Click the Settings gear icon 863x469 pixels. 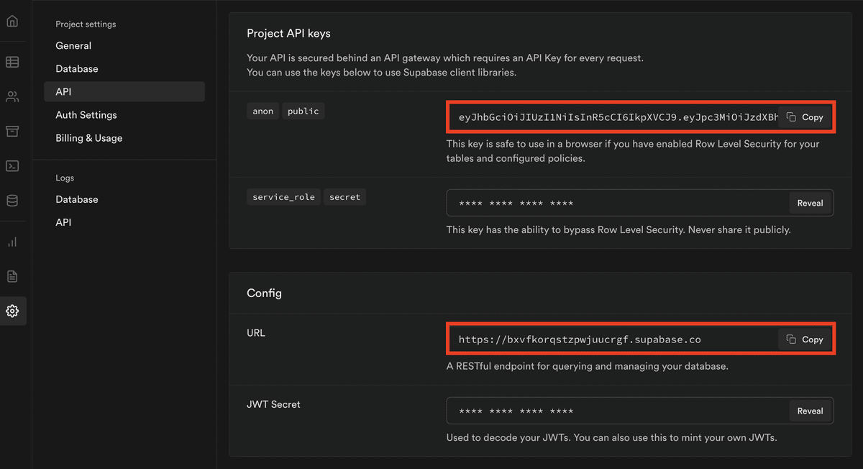tap(12, 311)
